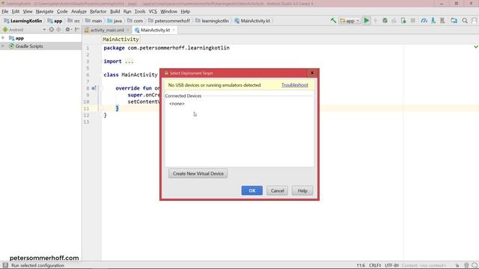The width and height of the screenshot is (479, 269).
Task: Click the 11:6 cursor position in status bar
Action: 361,265
